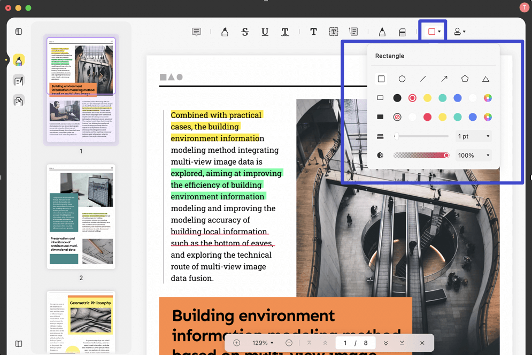Switch to the annotation highlighter sidebar tab
This screenshot has height=355, width=532.
point(18,60)
